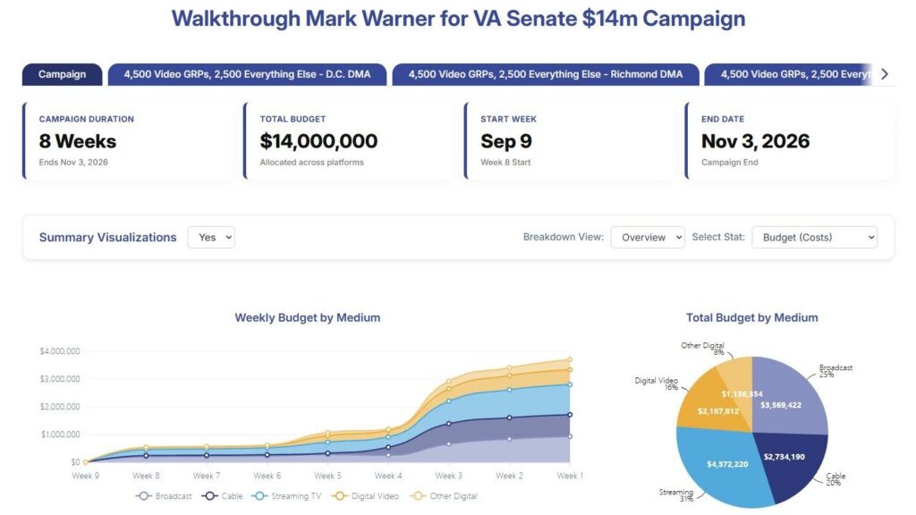This screenshot has height=515, width=916.
Task: Open the Summary Visualizations Yes dropdown
Action: point(211,237)
